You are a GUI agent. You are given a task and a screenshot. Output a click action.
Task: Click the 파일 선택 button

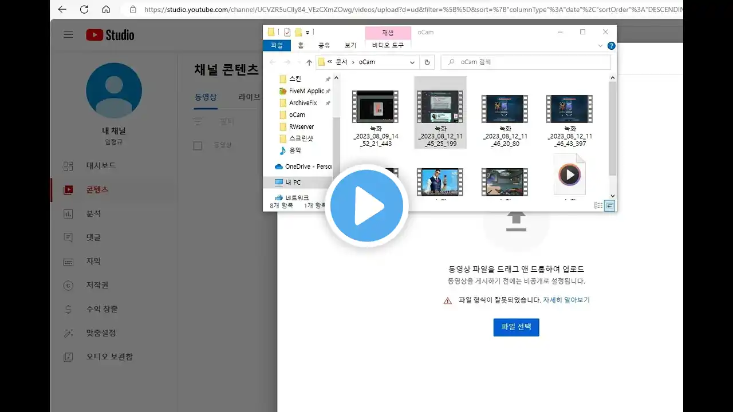(516, 327)
